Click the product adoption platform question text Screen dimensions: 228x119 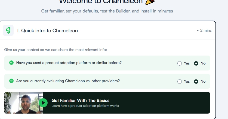[69, 63]
